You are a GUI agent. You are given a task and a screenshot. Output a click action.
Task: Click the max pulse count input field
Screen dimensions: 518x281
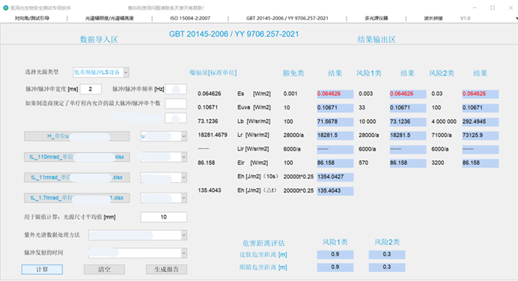176,103
